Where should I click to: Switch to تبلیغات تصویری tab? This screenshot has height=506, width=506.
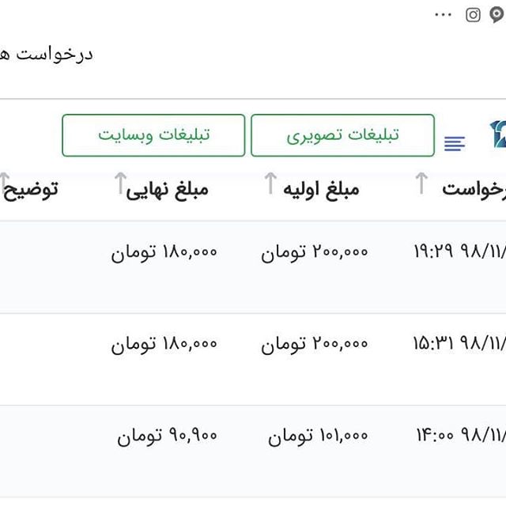coord(342,135)
